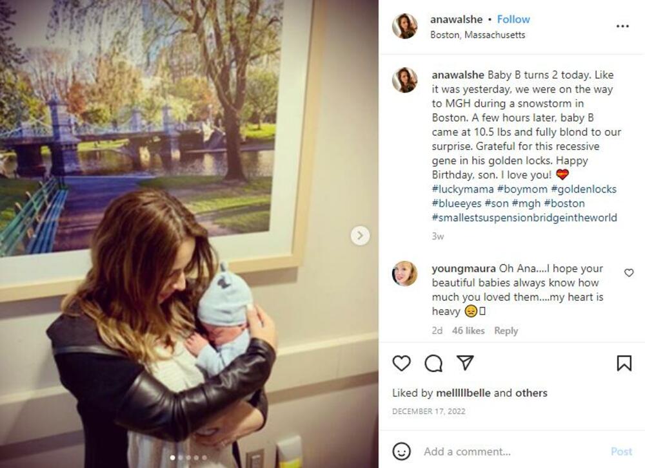This screenshot has width=645, height=468.
Task: Open Boston, Massachusetts location link
Action: point(477,35)
